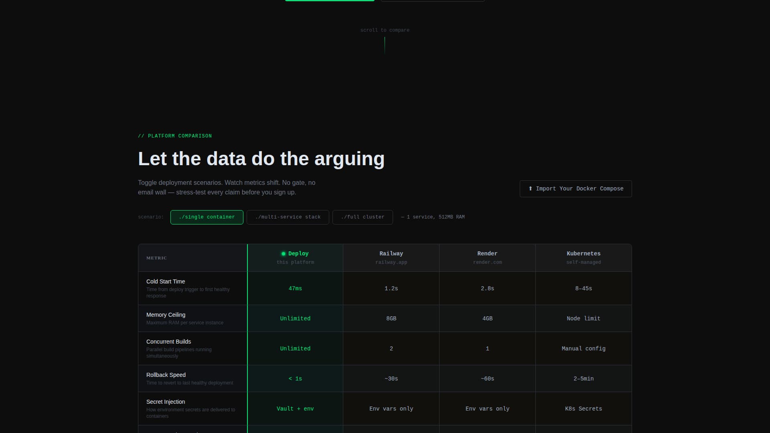The image size is (770, 433).
Task: Click the green status dot beside Deploy
Action: pyautogui.click(x=283, y=254)
